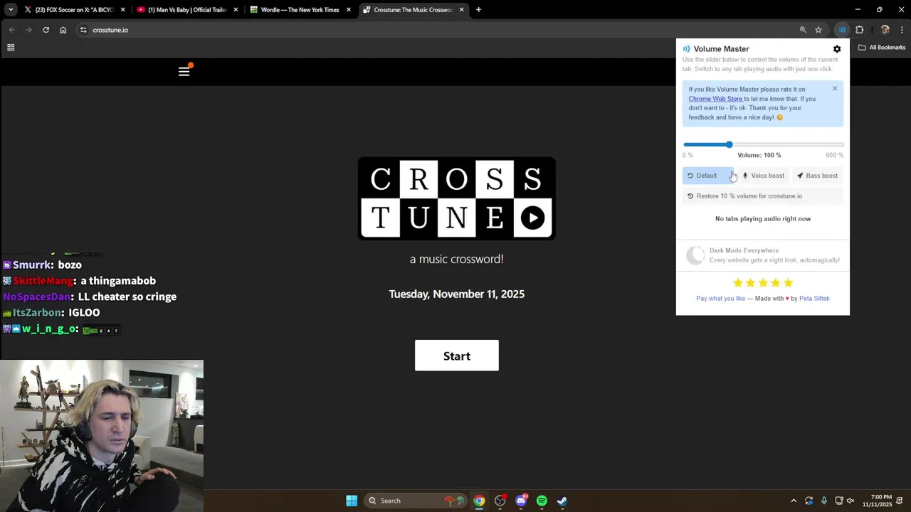Focus the crosstune.io address bar
Screen dimensions: 911x512
[x=441, y=30]
